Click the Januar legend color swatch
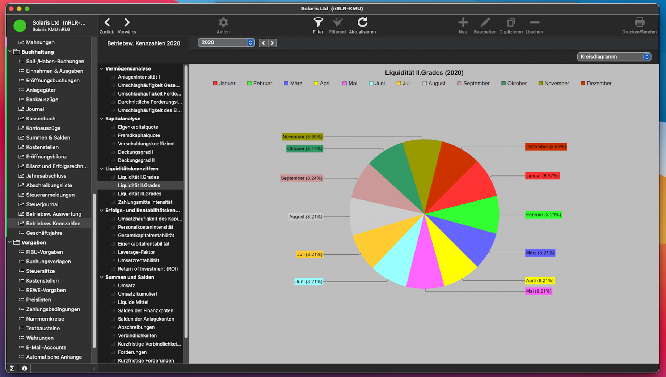 (215, 84)
